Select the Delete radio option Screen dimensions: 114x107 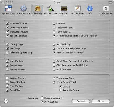pos(61,87)
